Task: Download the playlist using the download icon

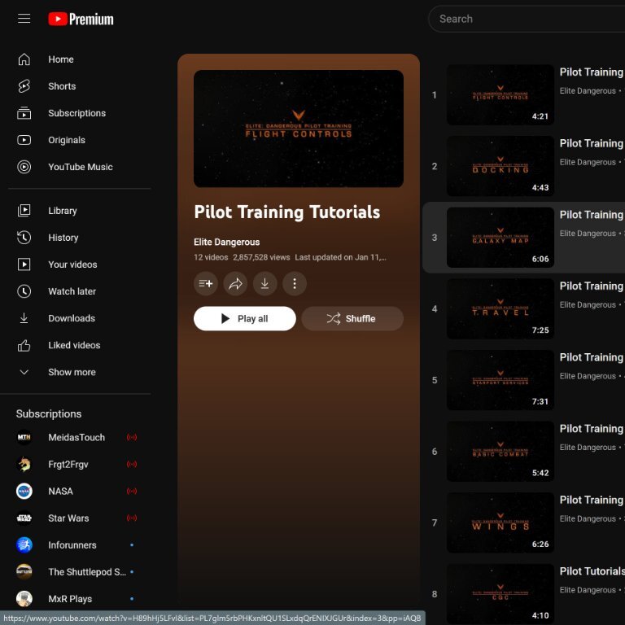Action: click(264, 283)
